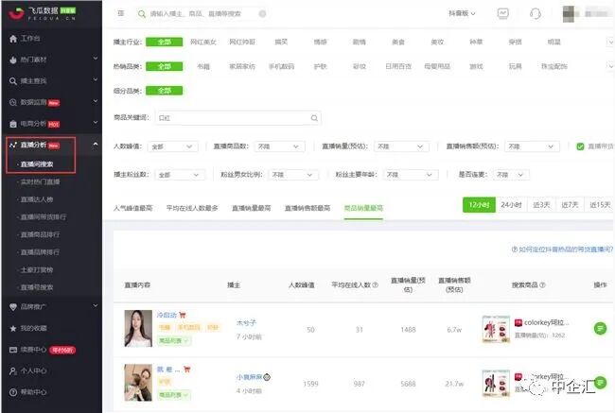Image resolution: width=615 pixels, height=413 pixels.
Task: Open the 热门素材 flame icon
Action: tap(13, 60)
